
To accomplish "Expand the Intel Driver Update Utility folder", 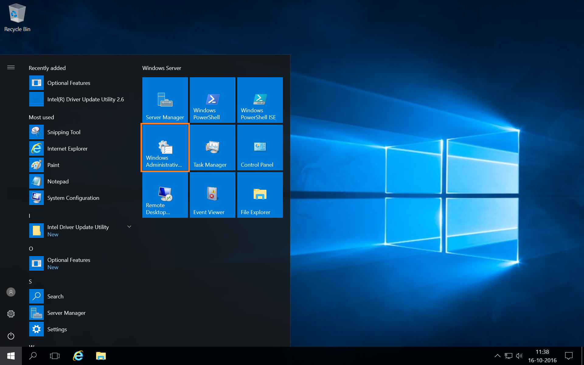I will click(82, 231).
